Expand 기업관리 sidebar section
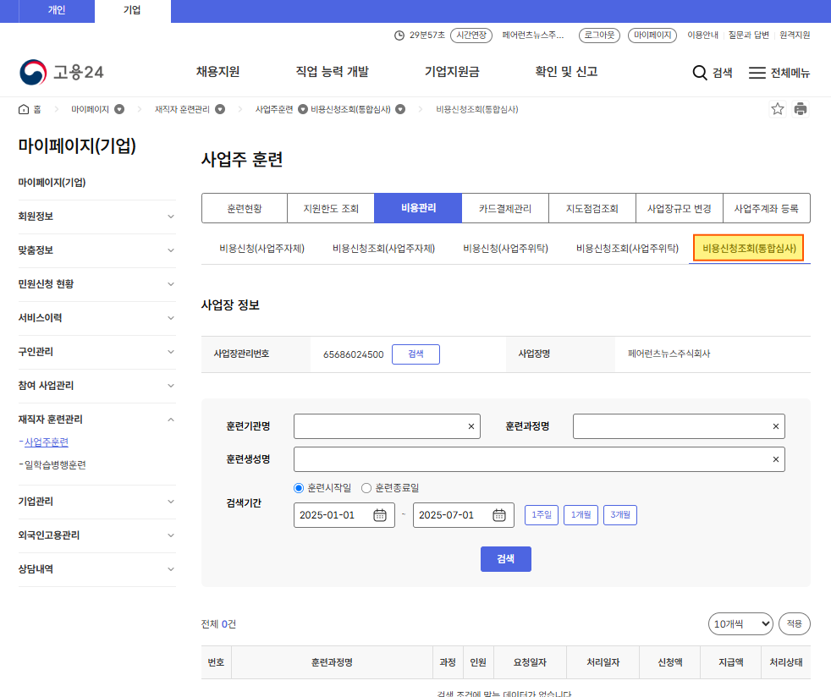 96,502
